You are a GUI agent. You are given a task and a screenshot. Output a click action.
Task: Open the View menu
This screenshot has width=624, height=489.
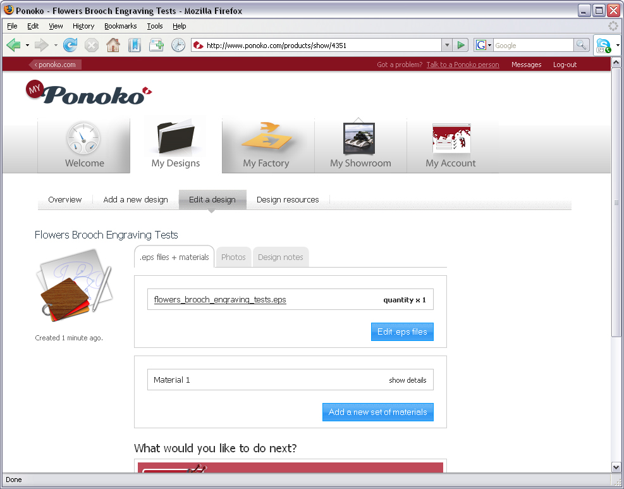pos(56,26)
